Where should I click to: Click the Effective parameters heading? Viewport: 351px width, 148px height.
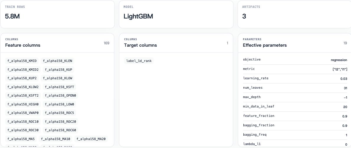[265, 45]
